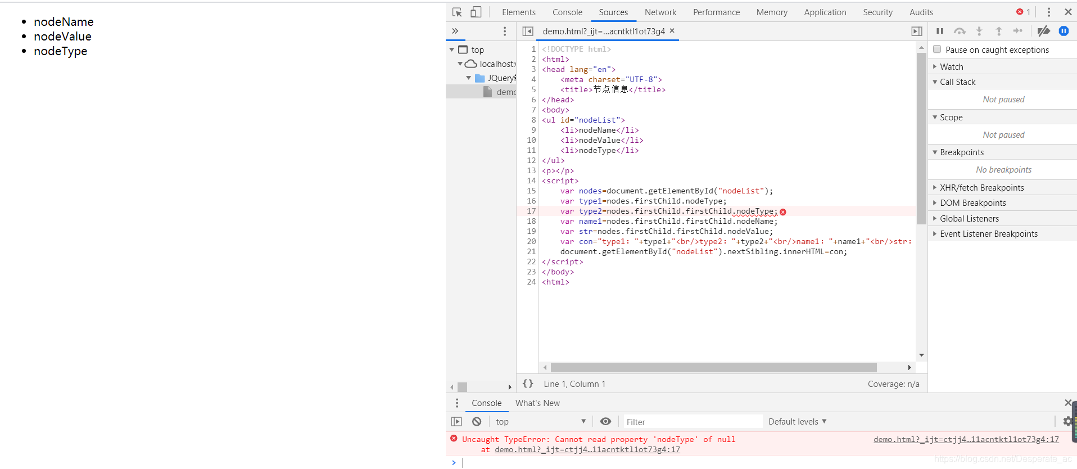Clear the console icon
The image size is (1077, 469).
click(x=477, y=422)
